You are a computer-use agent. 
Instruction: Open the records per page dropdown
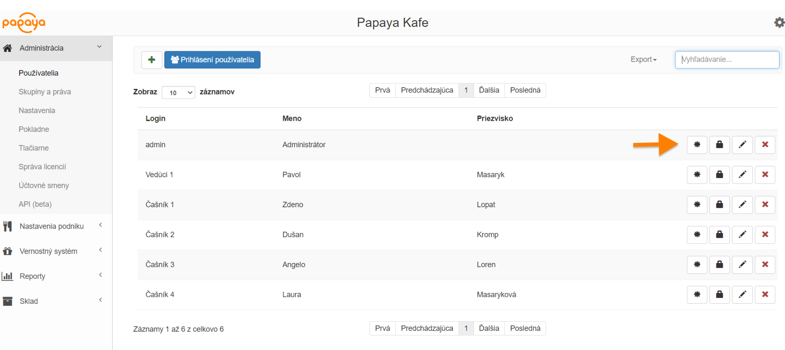coord(179,93)
